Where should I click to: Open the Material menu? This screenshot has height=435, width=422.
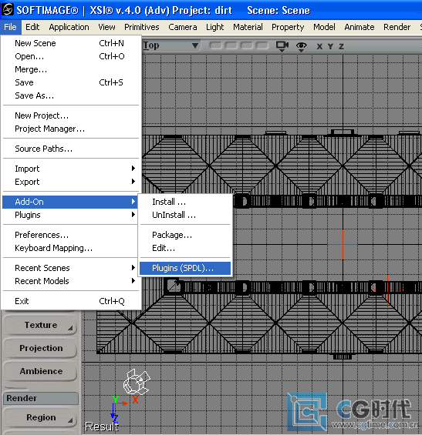pos(248,27)
